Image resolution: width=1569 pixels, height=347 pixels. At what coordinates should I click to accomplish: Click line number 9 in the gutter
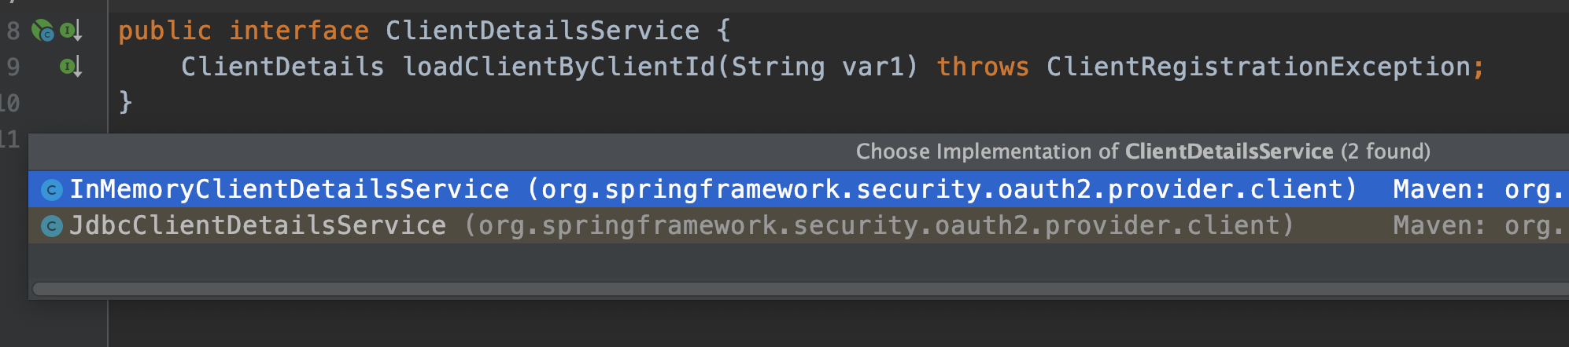pyautogui.click(x=13, y=67)
